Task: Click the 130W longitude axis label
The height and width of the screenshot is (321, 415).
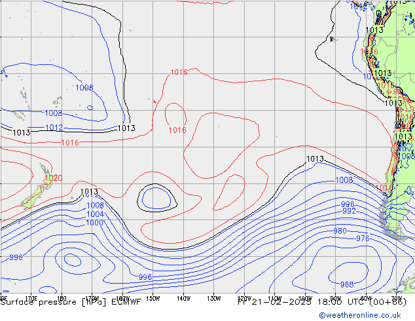Action: pos(214,299)
